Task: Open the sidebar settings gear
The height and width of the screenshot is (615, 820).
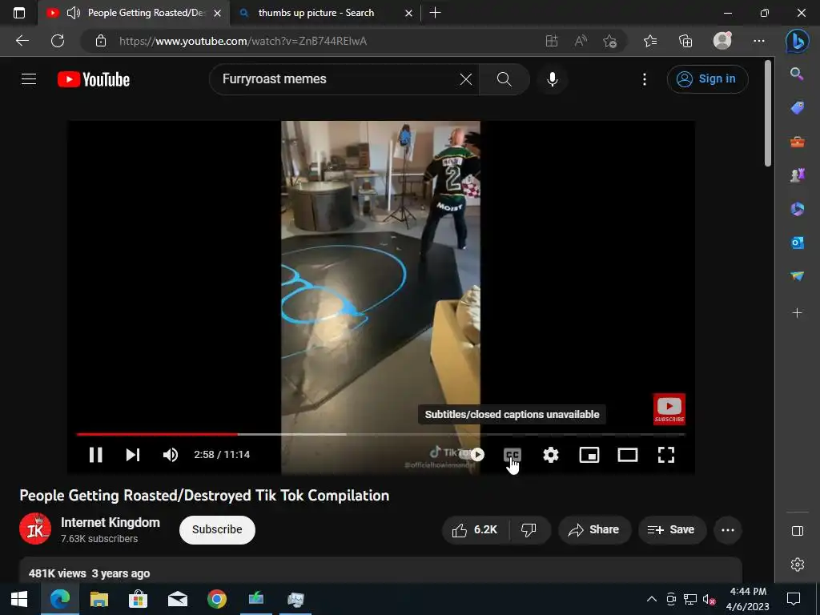Action: point(797,565)
